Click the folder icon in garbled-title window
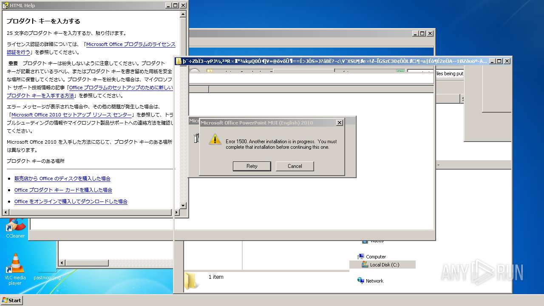 [x=178, y=61]
